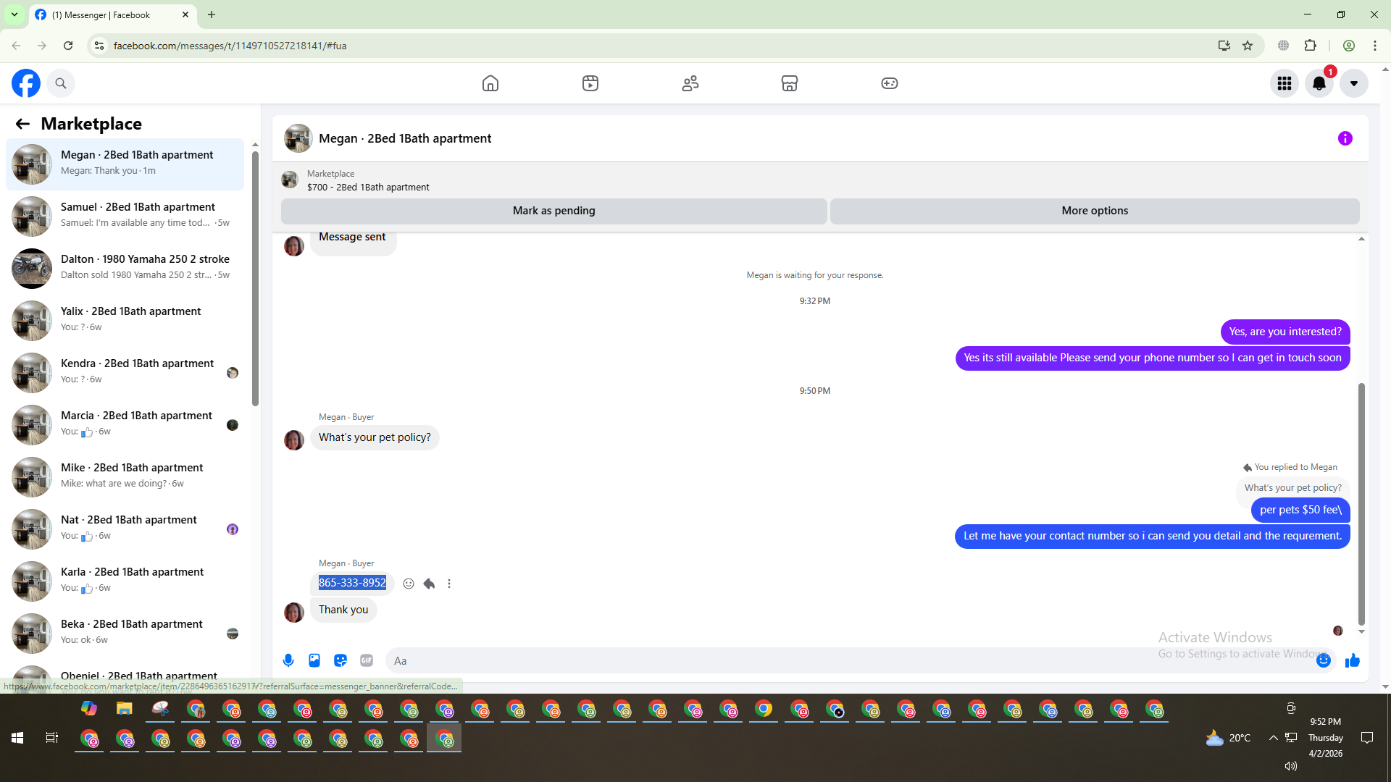This screenshot has height=782, width=1391.
Task: Click the chat messages scrollbar
Action: pos(1361,504)
